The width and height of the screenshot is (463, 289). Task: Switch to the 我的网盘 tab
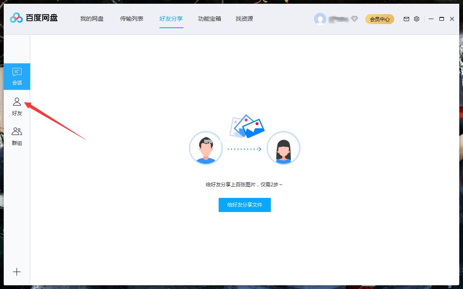point(92,18)
